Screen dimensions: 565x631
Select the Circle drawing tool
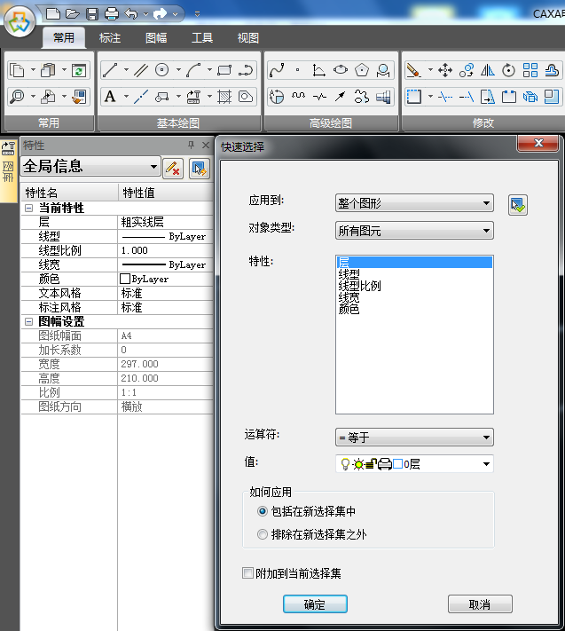[x=162, y=70]
